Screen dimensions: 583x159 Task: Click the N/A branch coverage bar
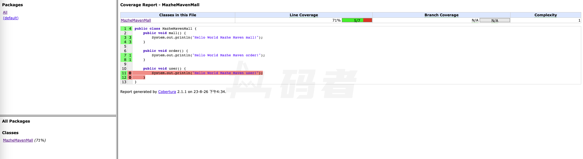(494, 20)
